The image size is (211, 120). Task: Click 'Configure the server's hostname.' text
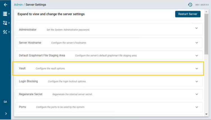click(x=69, y=43)
